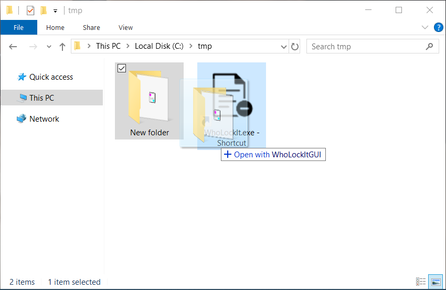Click the window folder icon in title bar

(x=9, y=10)
